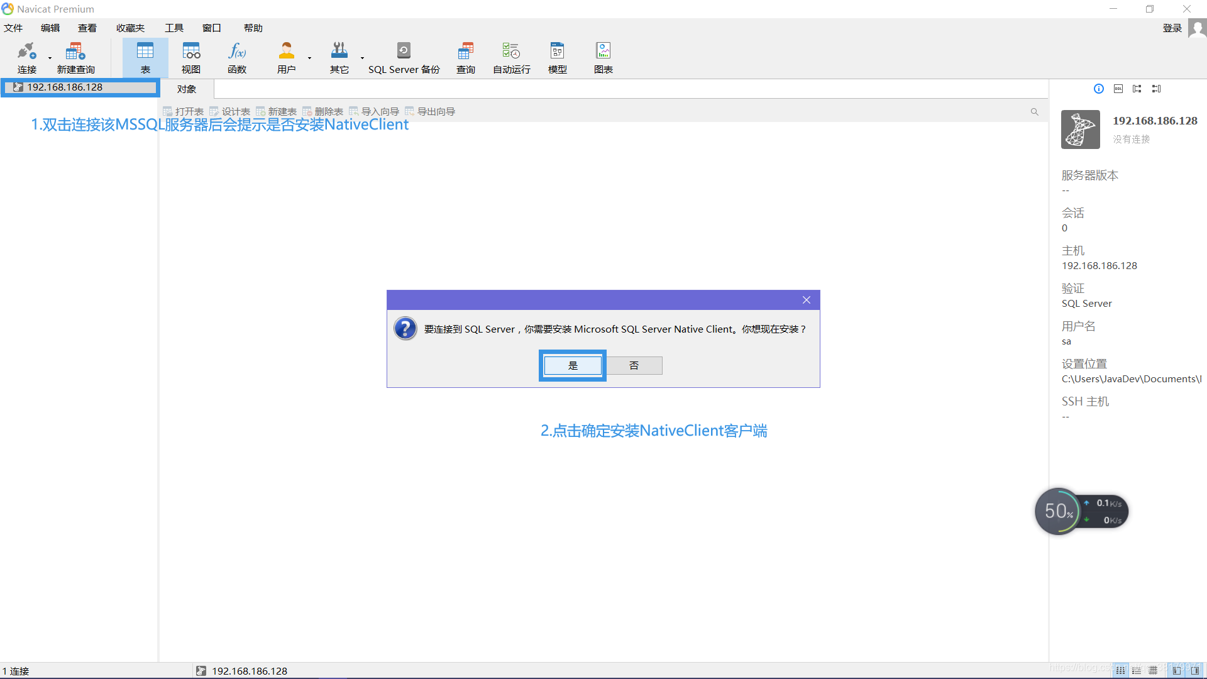Click 设计表 (Design Table) button
This screenshot has height=679, width=1207.
point(230,112)
